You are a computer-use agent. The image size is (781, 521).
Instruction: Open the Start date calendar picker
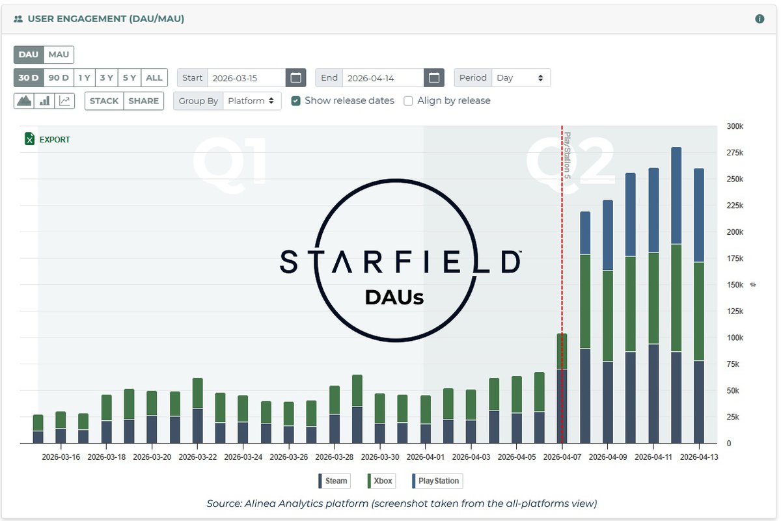pos(295,78)
